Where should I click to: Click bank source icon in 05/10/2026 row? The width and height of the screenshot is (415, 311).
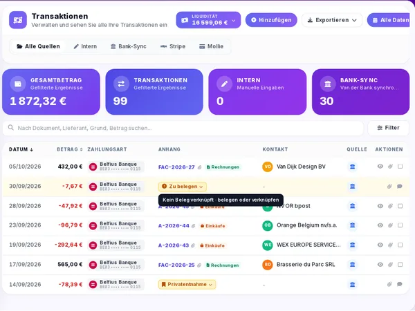(x=353, y=167)
